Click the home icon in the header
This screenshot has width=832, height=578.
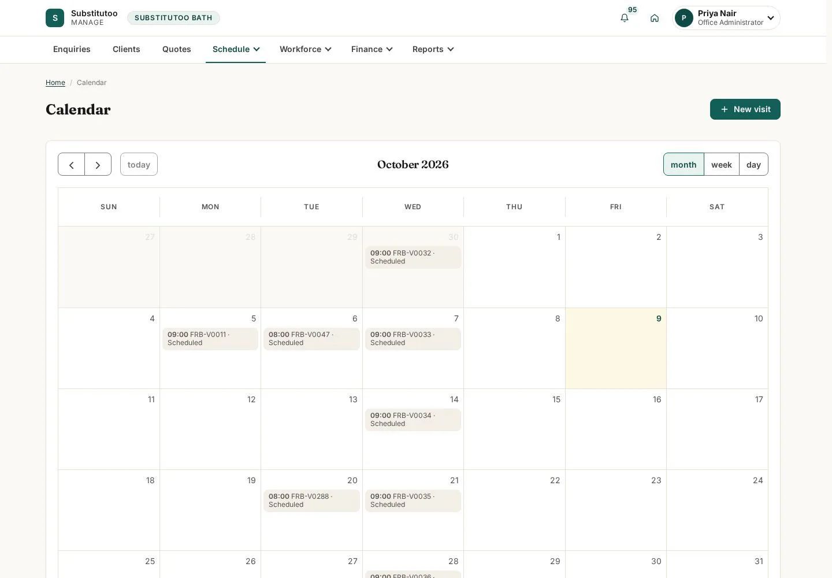655,18
